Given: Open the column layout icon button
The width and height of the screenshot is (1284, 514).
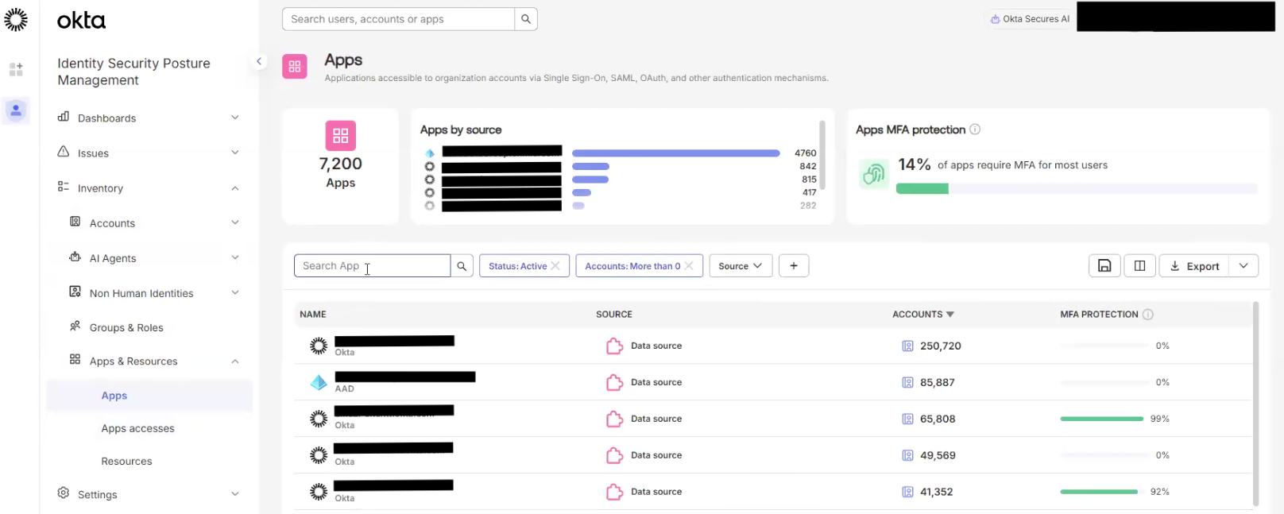Looking at the screenshot, I should click(x=1139, y=266).
